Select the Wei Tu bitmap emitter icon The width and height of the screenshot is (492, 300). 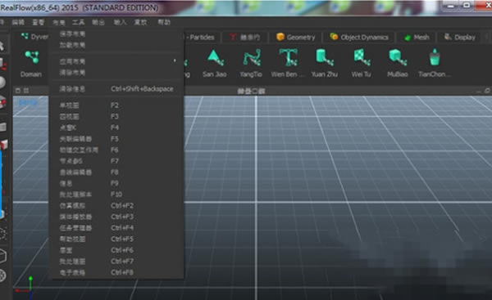(361, 64)
